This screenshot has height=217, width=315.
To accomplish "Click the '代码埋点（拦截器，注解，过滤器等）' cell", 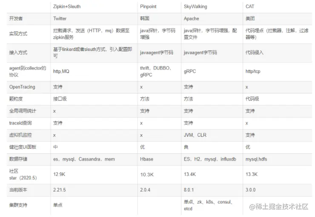I will (277, 34).
